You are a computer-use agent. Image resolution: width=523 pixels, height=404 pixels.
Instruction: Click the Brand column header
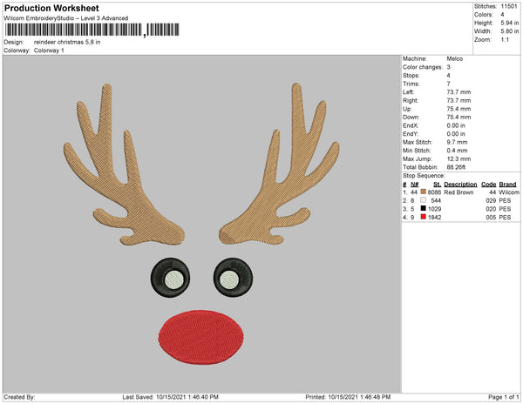pos(507,185)
